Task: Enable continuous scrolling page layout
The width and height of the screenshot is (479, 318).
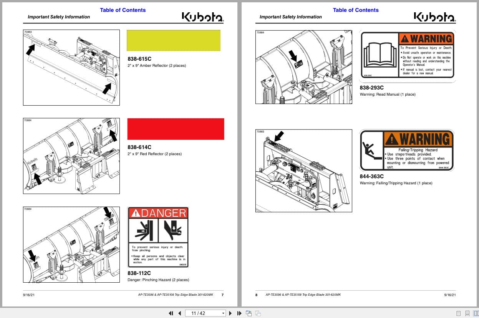Action: click(467, 313)
